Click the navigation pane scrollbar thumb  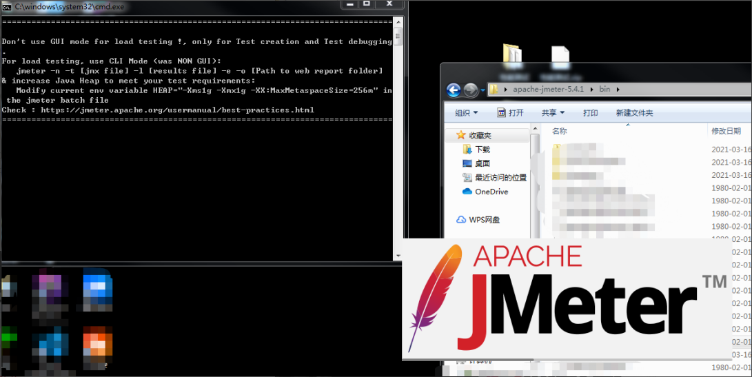[x=535, y=187]
